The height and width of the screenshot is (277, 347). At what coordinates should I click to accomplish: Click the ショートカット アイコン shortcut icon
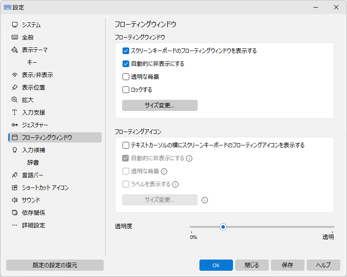(15, 188)
